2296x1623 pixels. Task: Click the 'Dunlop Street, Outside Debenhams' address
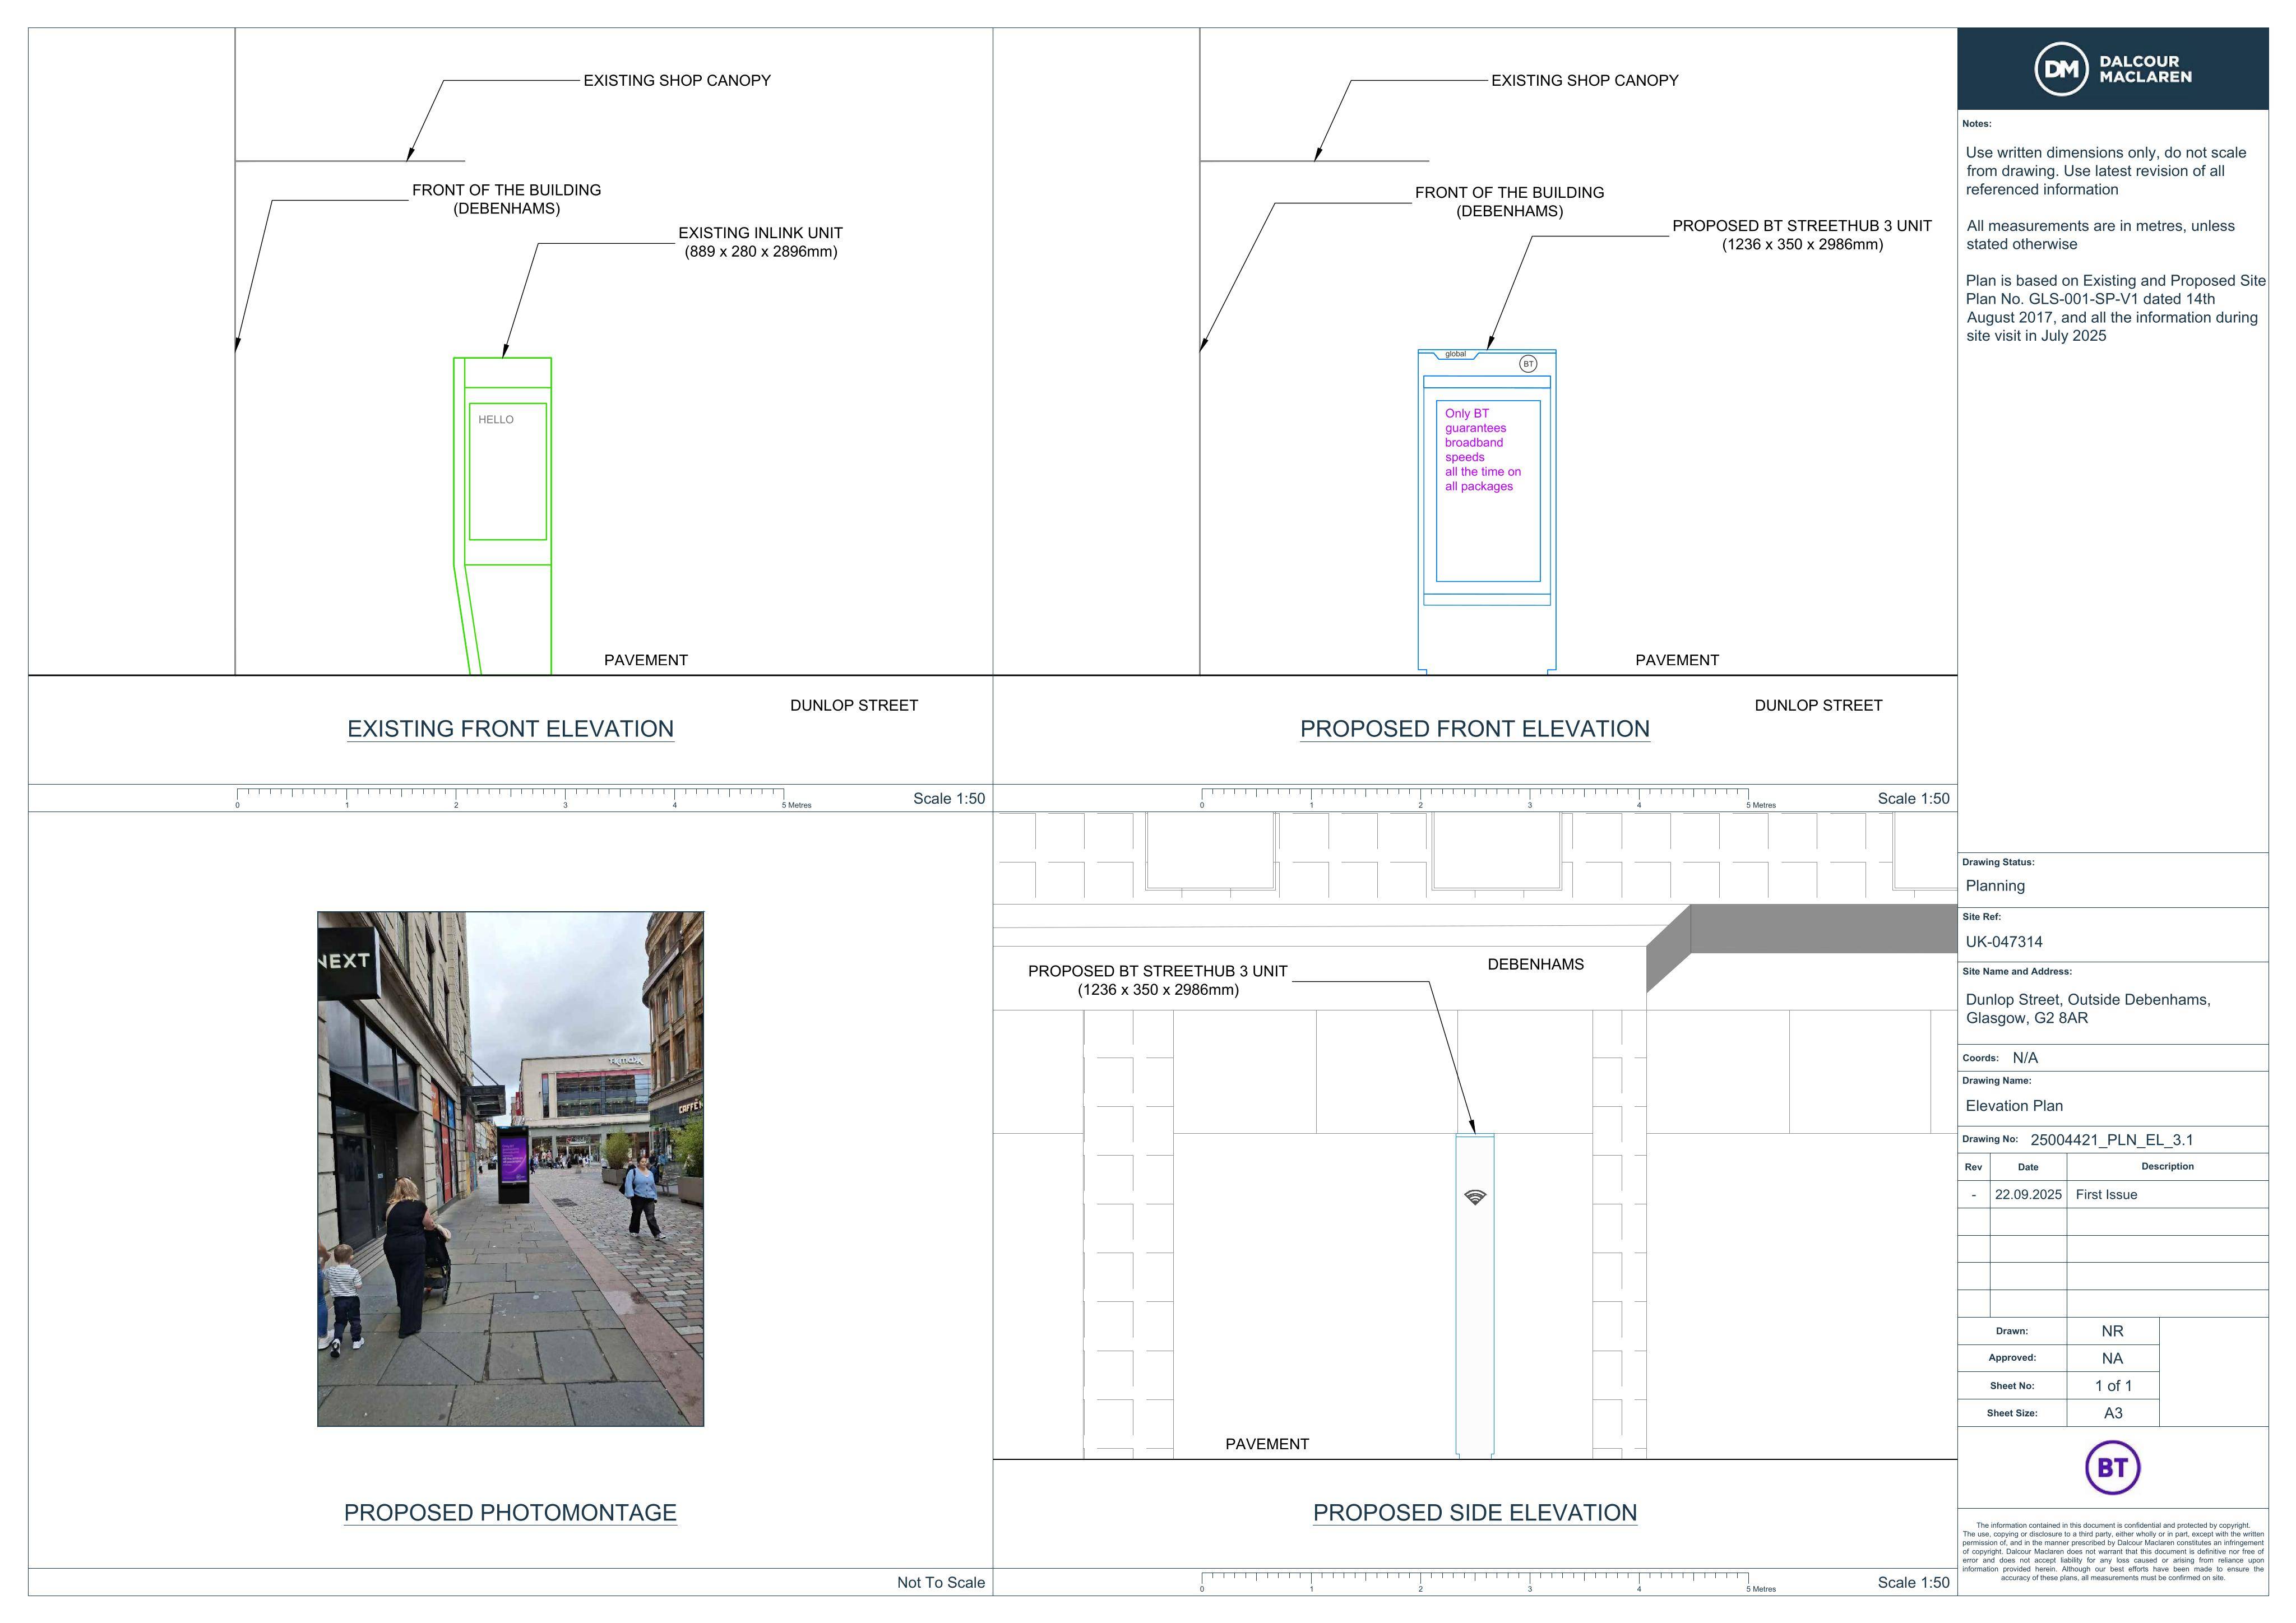pyautogui.click(x=2088, y=1009)
